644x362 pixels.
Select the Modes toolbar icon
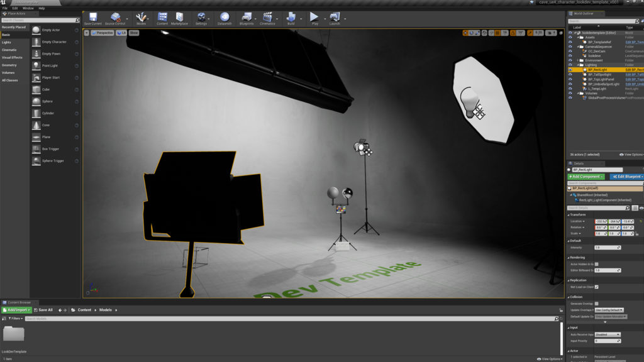pyautogui.click(x=142, y=17)
